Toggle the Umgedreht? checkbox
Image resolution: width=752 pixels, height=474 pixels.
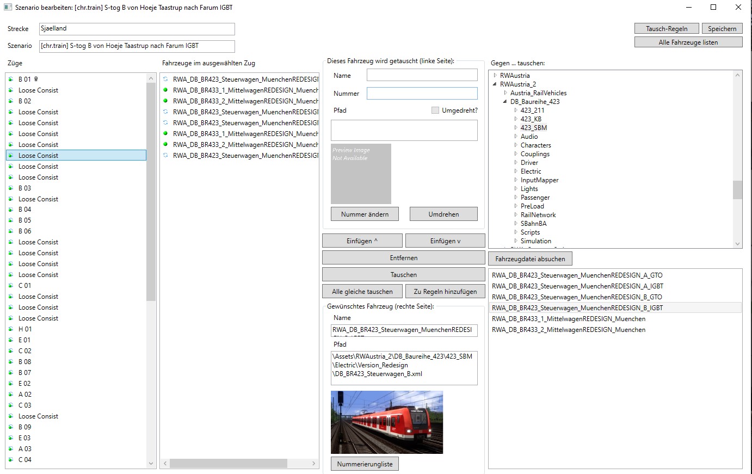click(x=435, y=110)
